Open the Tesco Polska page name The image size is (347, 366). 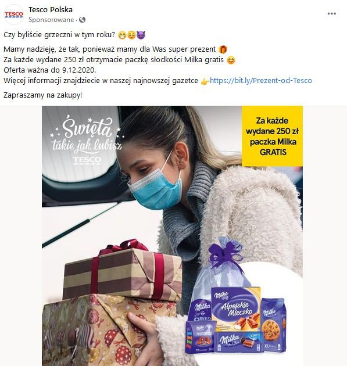tap(51, 9)
